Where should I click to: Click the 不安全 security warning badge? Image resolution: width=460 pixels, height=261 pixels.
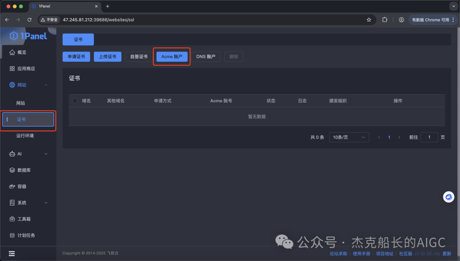[49, 20]
